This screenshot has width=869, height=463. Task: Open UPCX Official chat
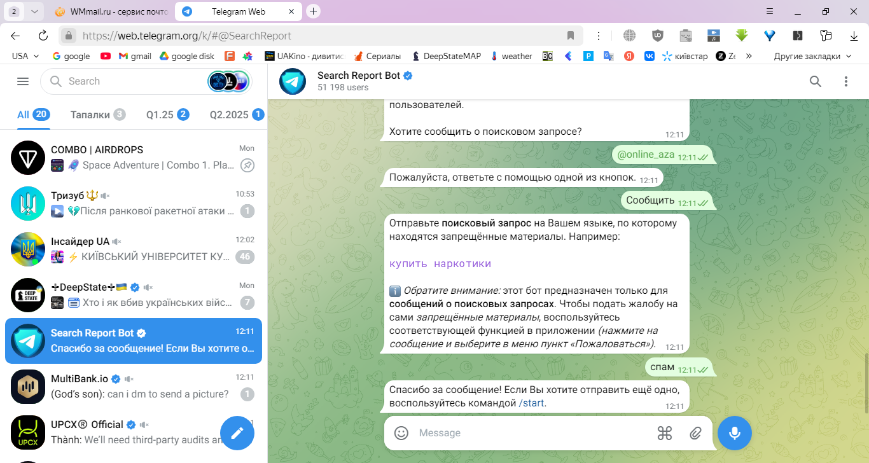point(134,432)
